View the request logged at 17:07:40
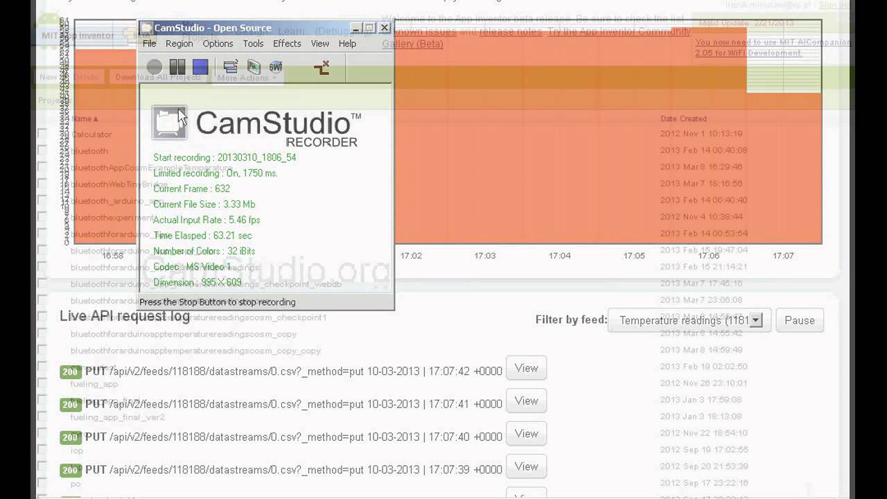The height and width of the screenshot is (499, 887). tap(527, 433)
